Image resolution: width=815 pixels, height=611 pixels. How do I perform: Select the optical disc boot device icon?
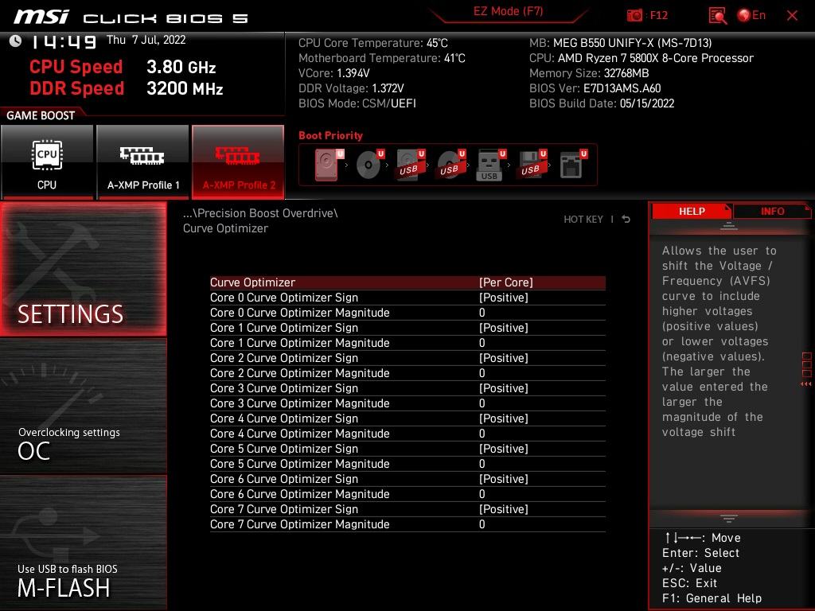click(369, 165)
